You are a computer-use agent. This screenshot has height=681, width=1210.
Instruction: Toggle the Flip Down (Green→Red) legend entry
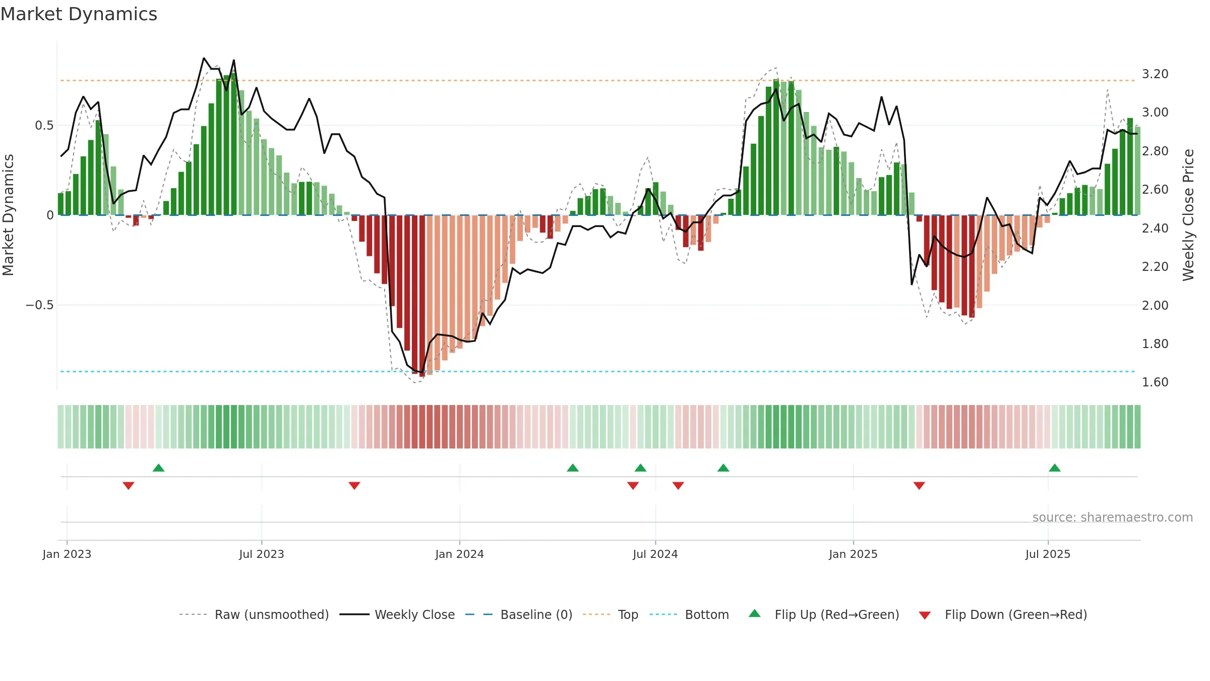[x=1003, y=614]
